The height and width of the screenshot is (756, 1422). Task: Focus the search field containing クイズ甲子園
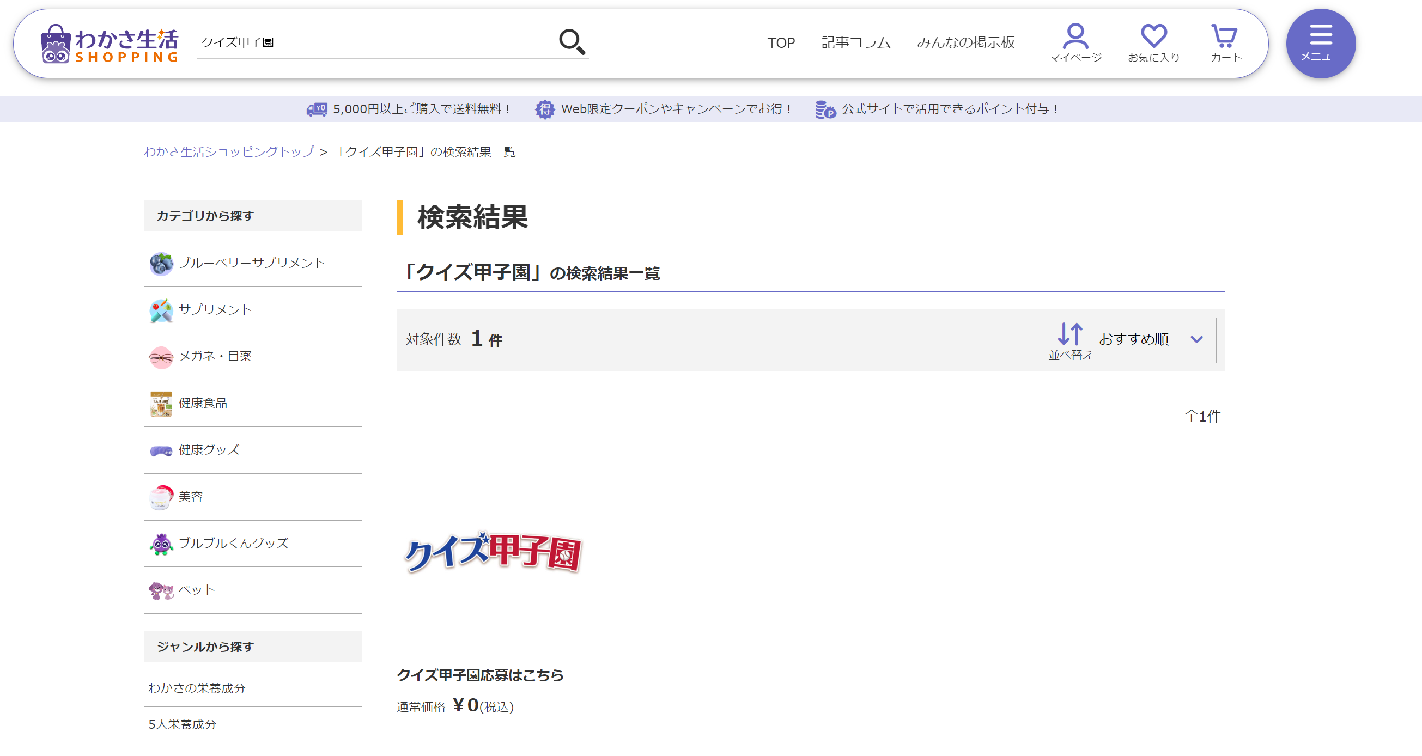coord(375,42)
